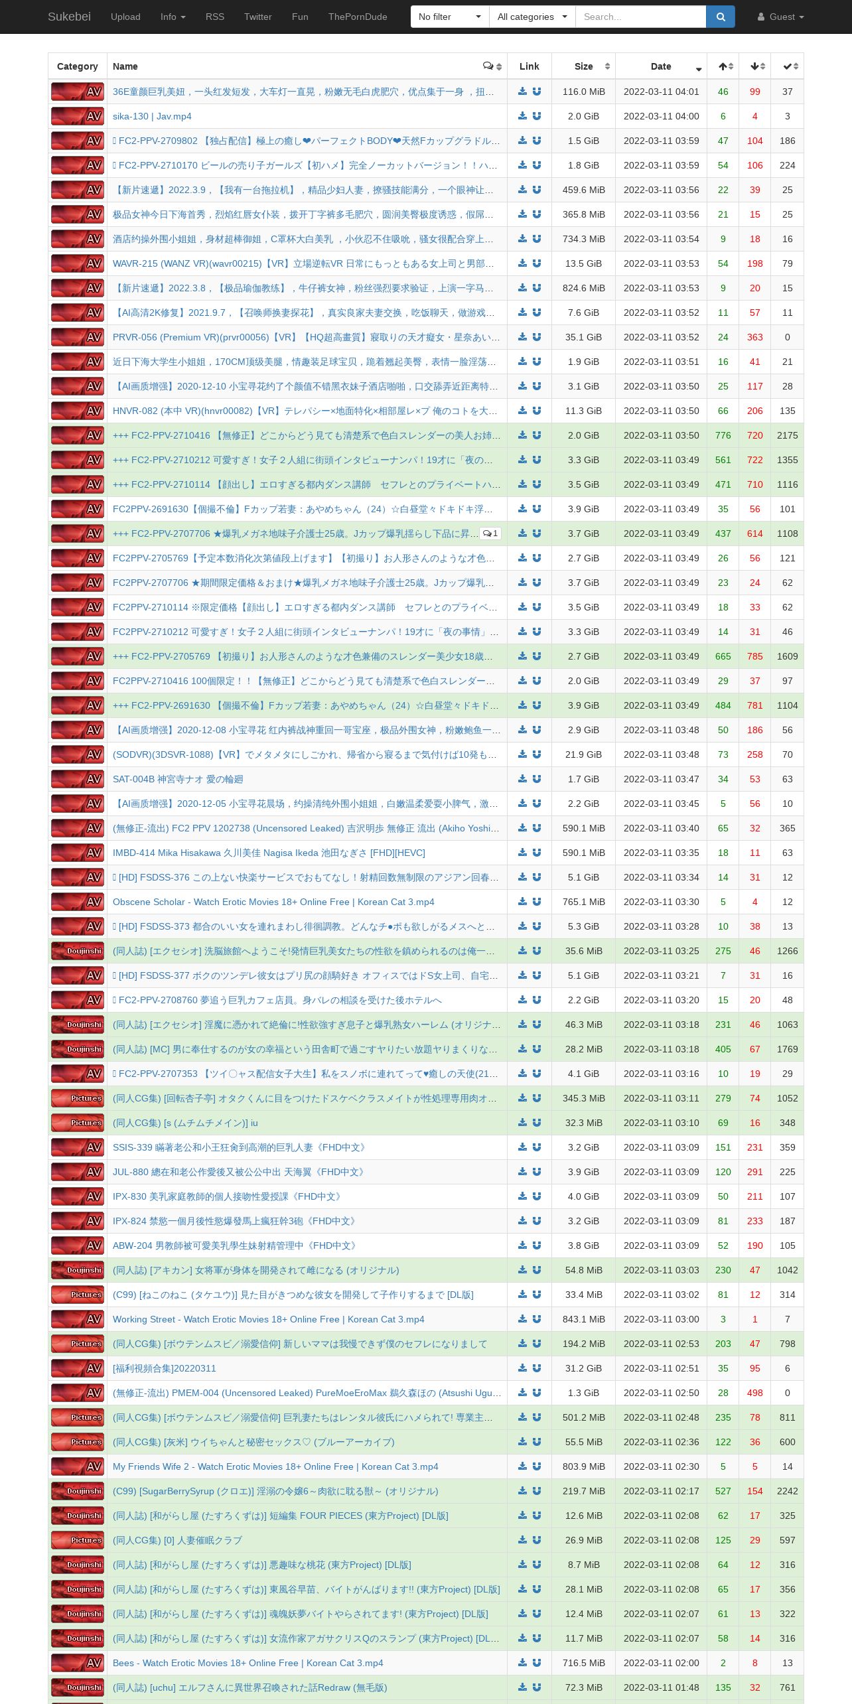
Task: Sort table by Date column
Action: click(x=662, y=66)
